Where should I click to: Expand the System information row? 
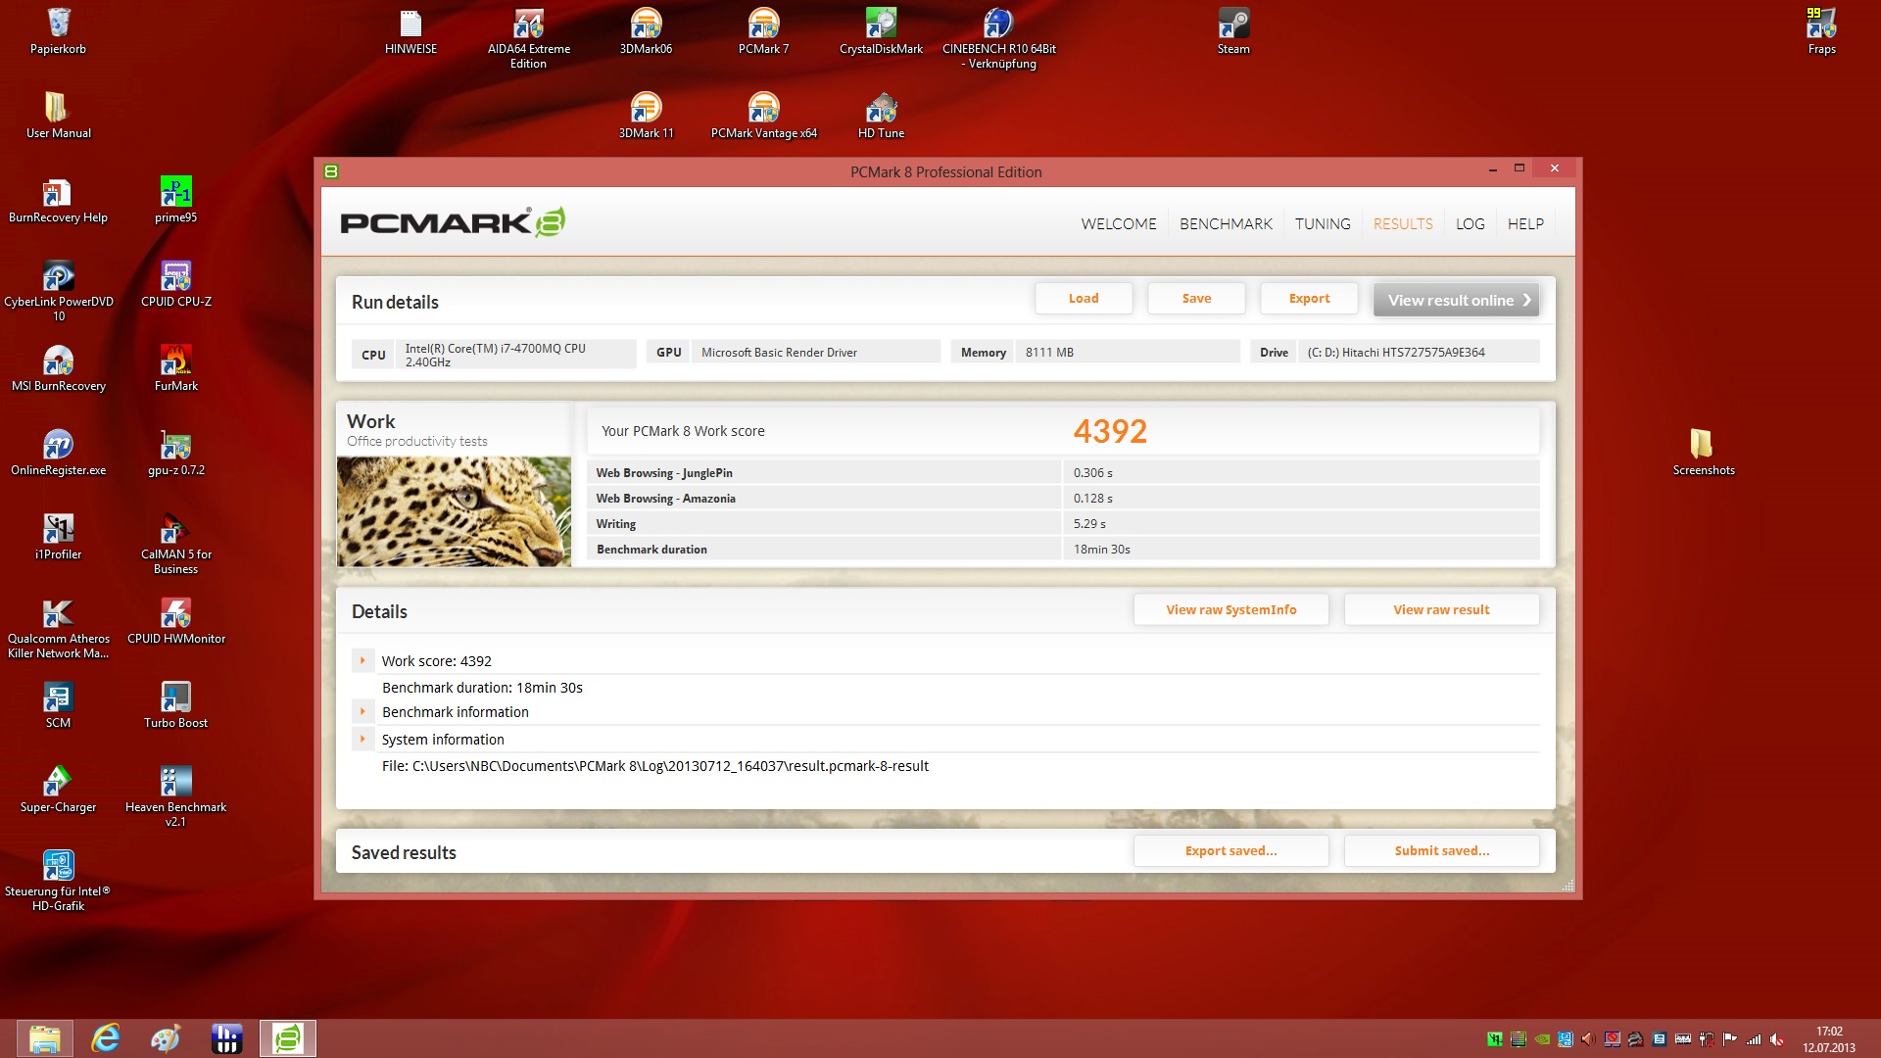[x=362, y=740]
